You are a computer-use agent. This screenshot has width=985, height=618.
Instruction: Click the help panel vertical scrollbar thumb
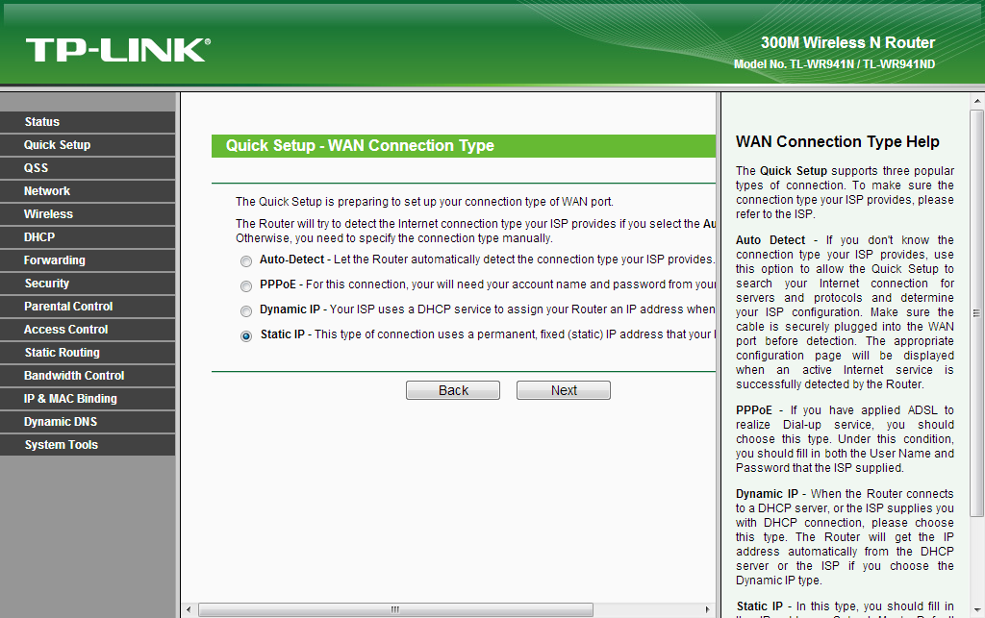point(977,313)
